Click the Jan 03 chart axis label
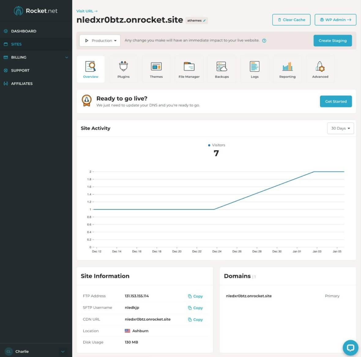 [x=317, y=251]
